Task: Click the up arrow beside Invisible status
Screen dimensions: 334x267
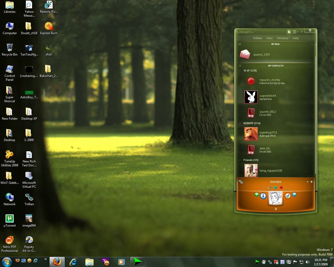Action: 307,182
